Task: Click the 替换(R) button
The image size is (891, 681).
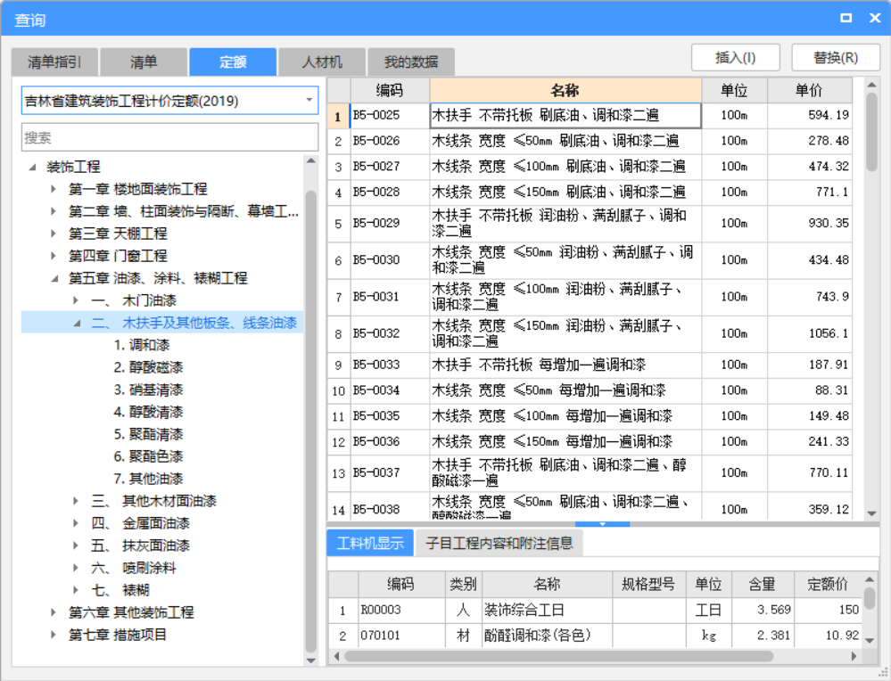Action: pos(835,57)
